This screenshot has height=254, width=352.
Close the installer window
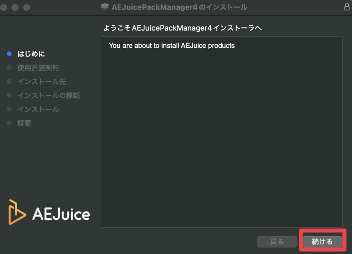(3, 8)
